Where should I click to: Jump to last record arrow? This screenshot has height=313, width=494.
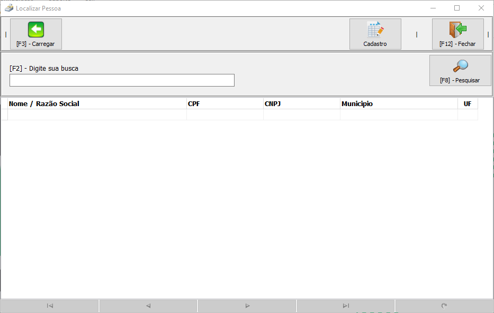(346, 306)
